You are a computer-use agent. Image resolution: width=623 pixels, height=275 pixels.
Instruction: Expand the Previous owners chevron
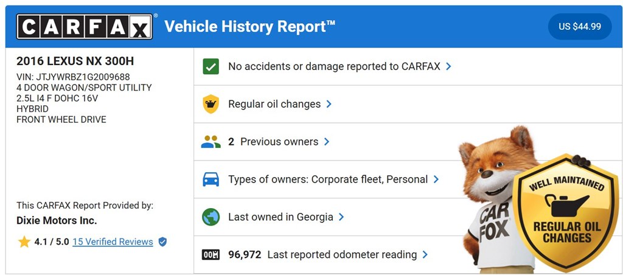click(327, 142)
